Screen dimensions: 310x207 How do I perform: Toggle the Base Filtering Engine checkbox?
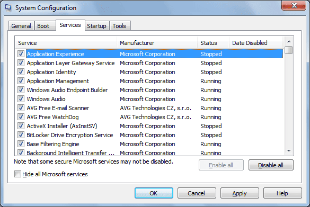pyautogui.click(x=21, y=144)
